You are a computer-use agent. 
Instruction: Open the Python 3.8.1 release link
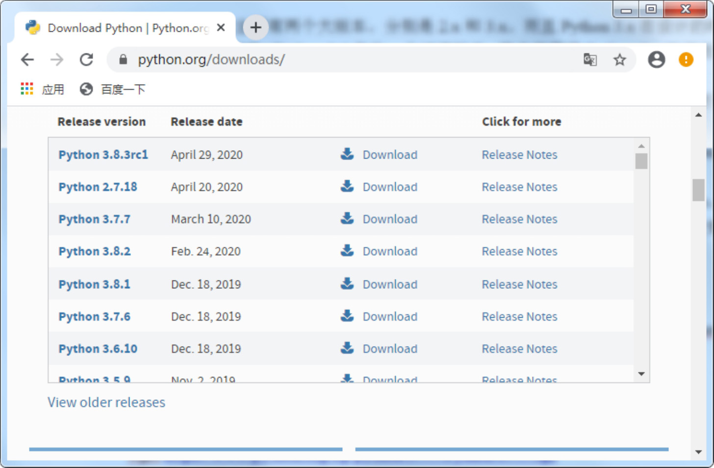[94, 284]
